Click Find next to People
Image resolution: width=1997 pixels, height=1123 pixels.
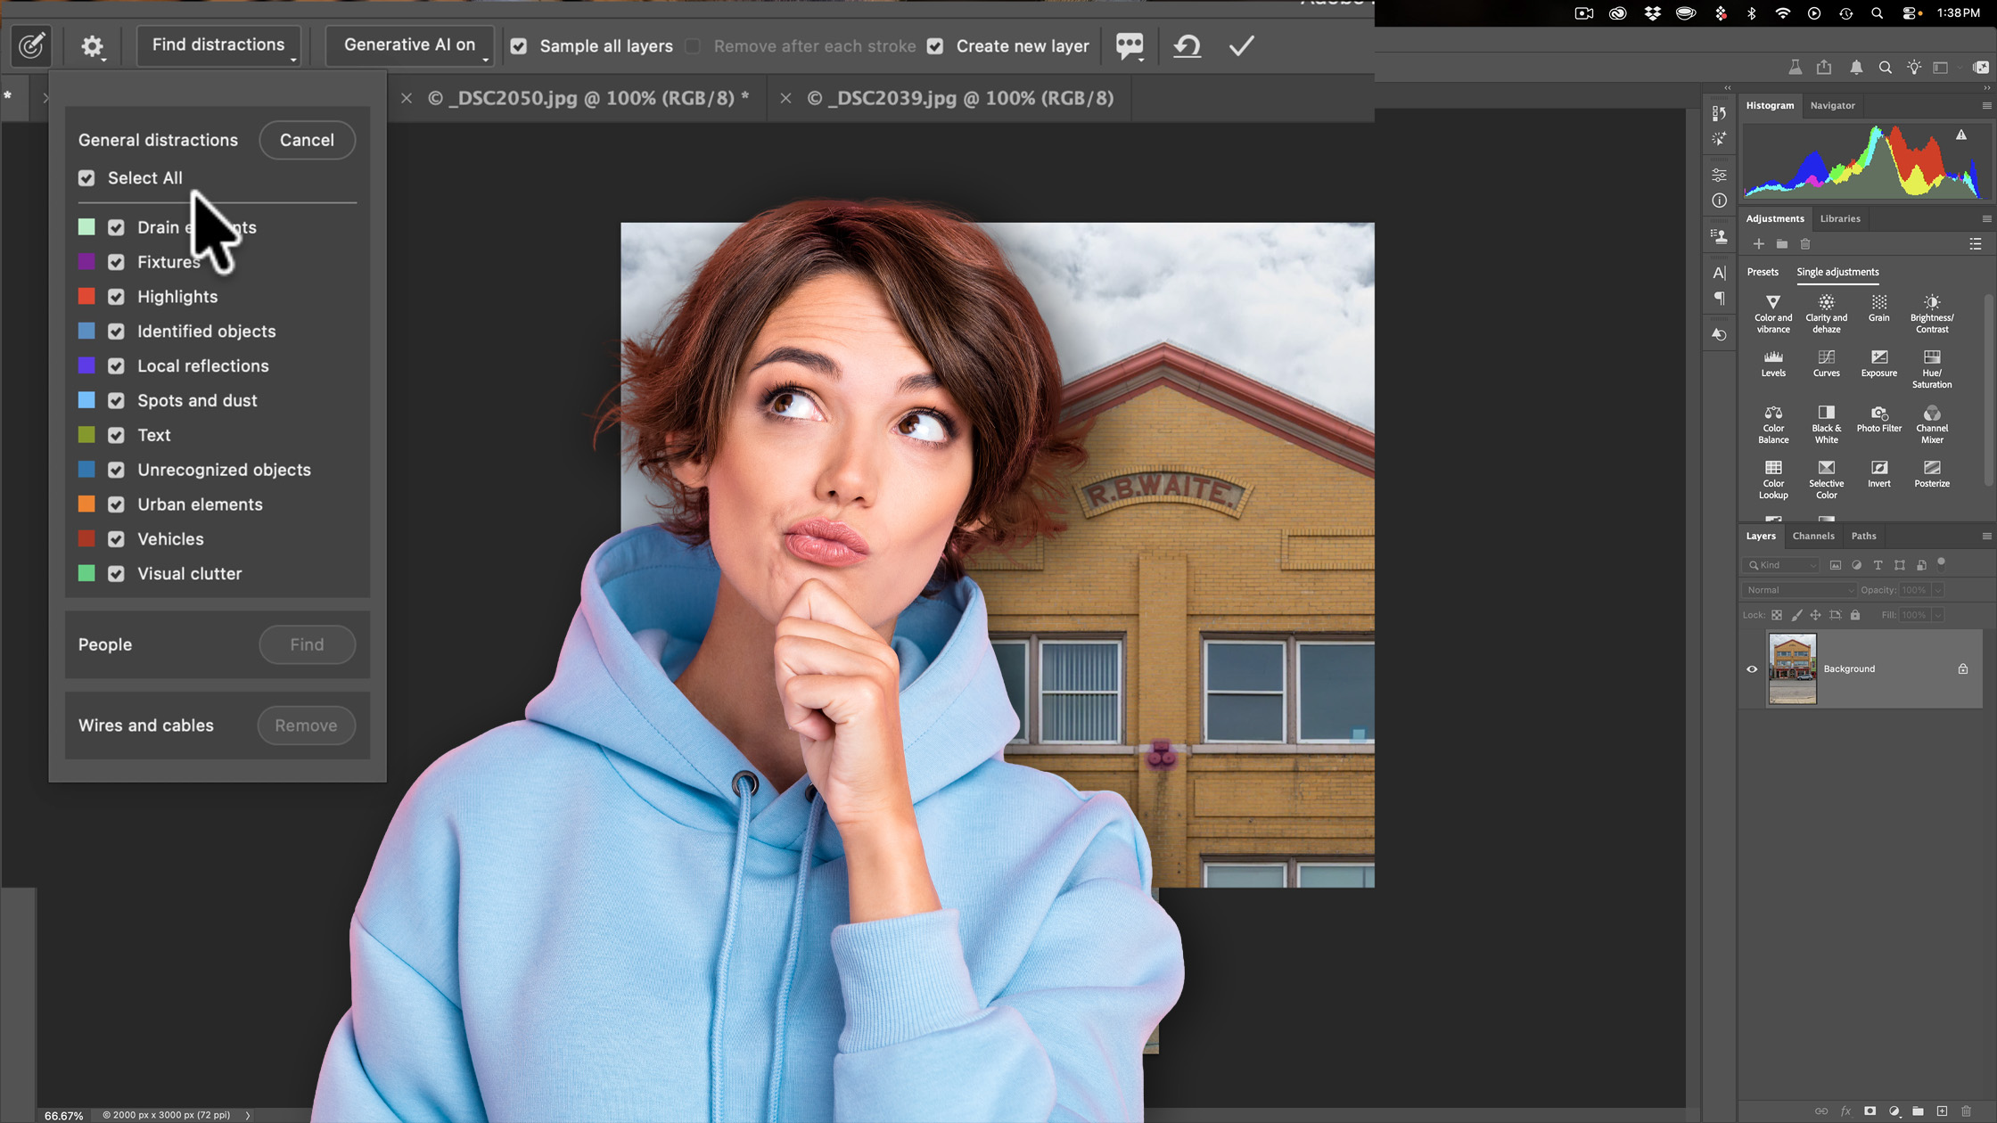tap(307, 644)
